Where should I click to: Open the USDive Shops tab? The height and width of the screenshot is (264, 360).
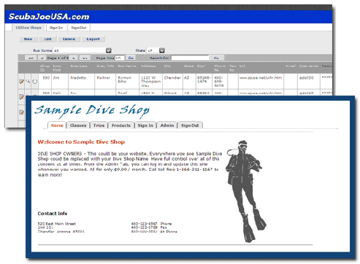click(28, 28)
